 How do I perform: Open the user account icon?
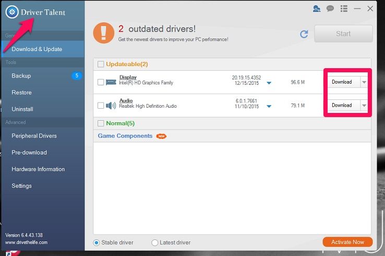317,9
